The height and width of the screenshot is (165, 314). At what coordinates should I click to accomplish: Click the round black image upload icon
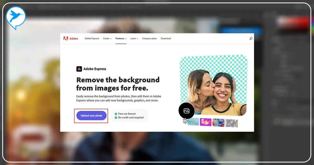click(x=187, y=111)
